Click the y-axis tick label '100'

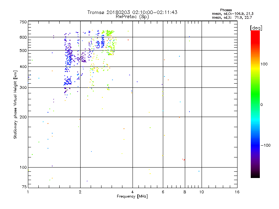tap(23, 167)
